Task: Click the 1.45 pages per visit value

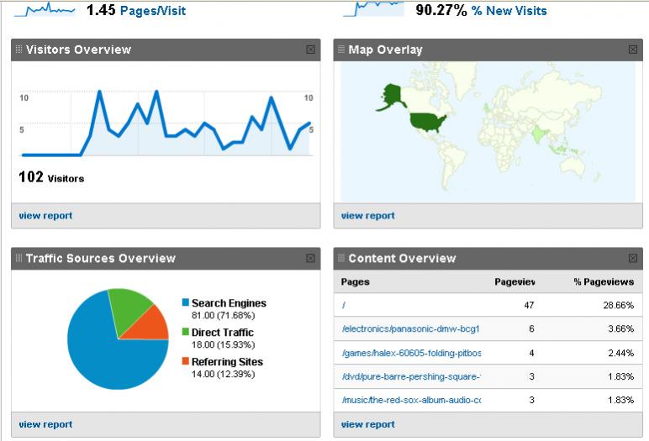Action: click(101, 10)
